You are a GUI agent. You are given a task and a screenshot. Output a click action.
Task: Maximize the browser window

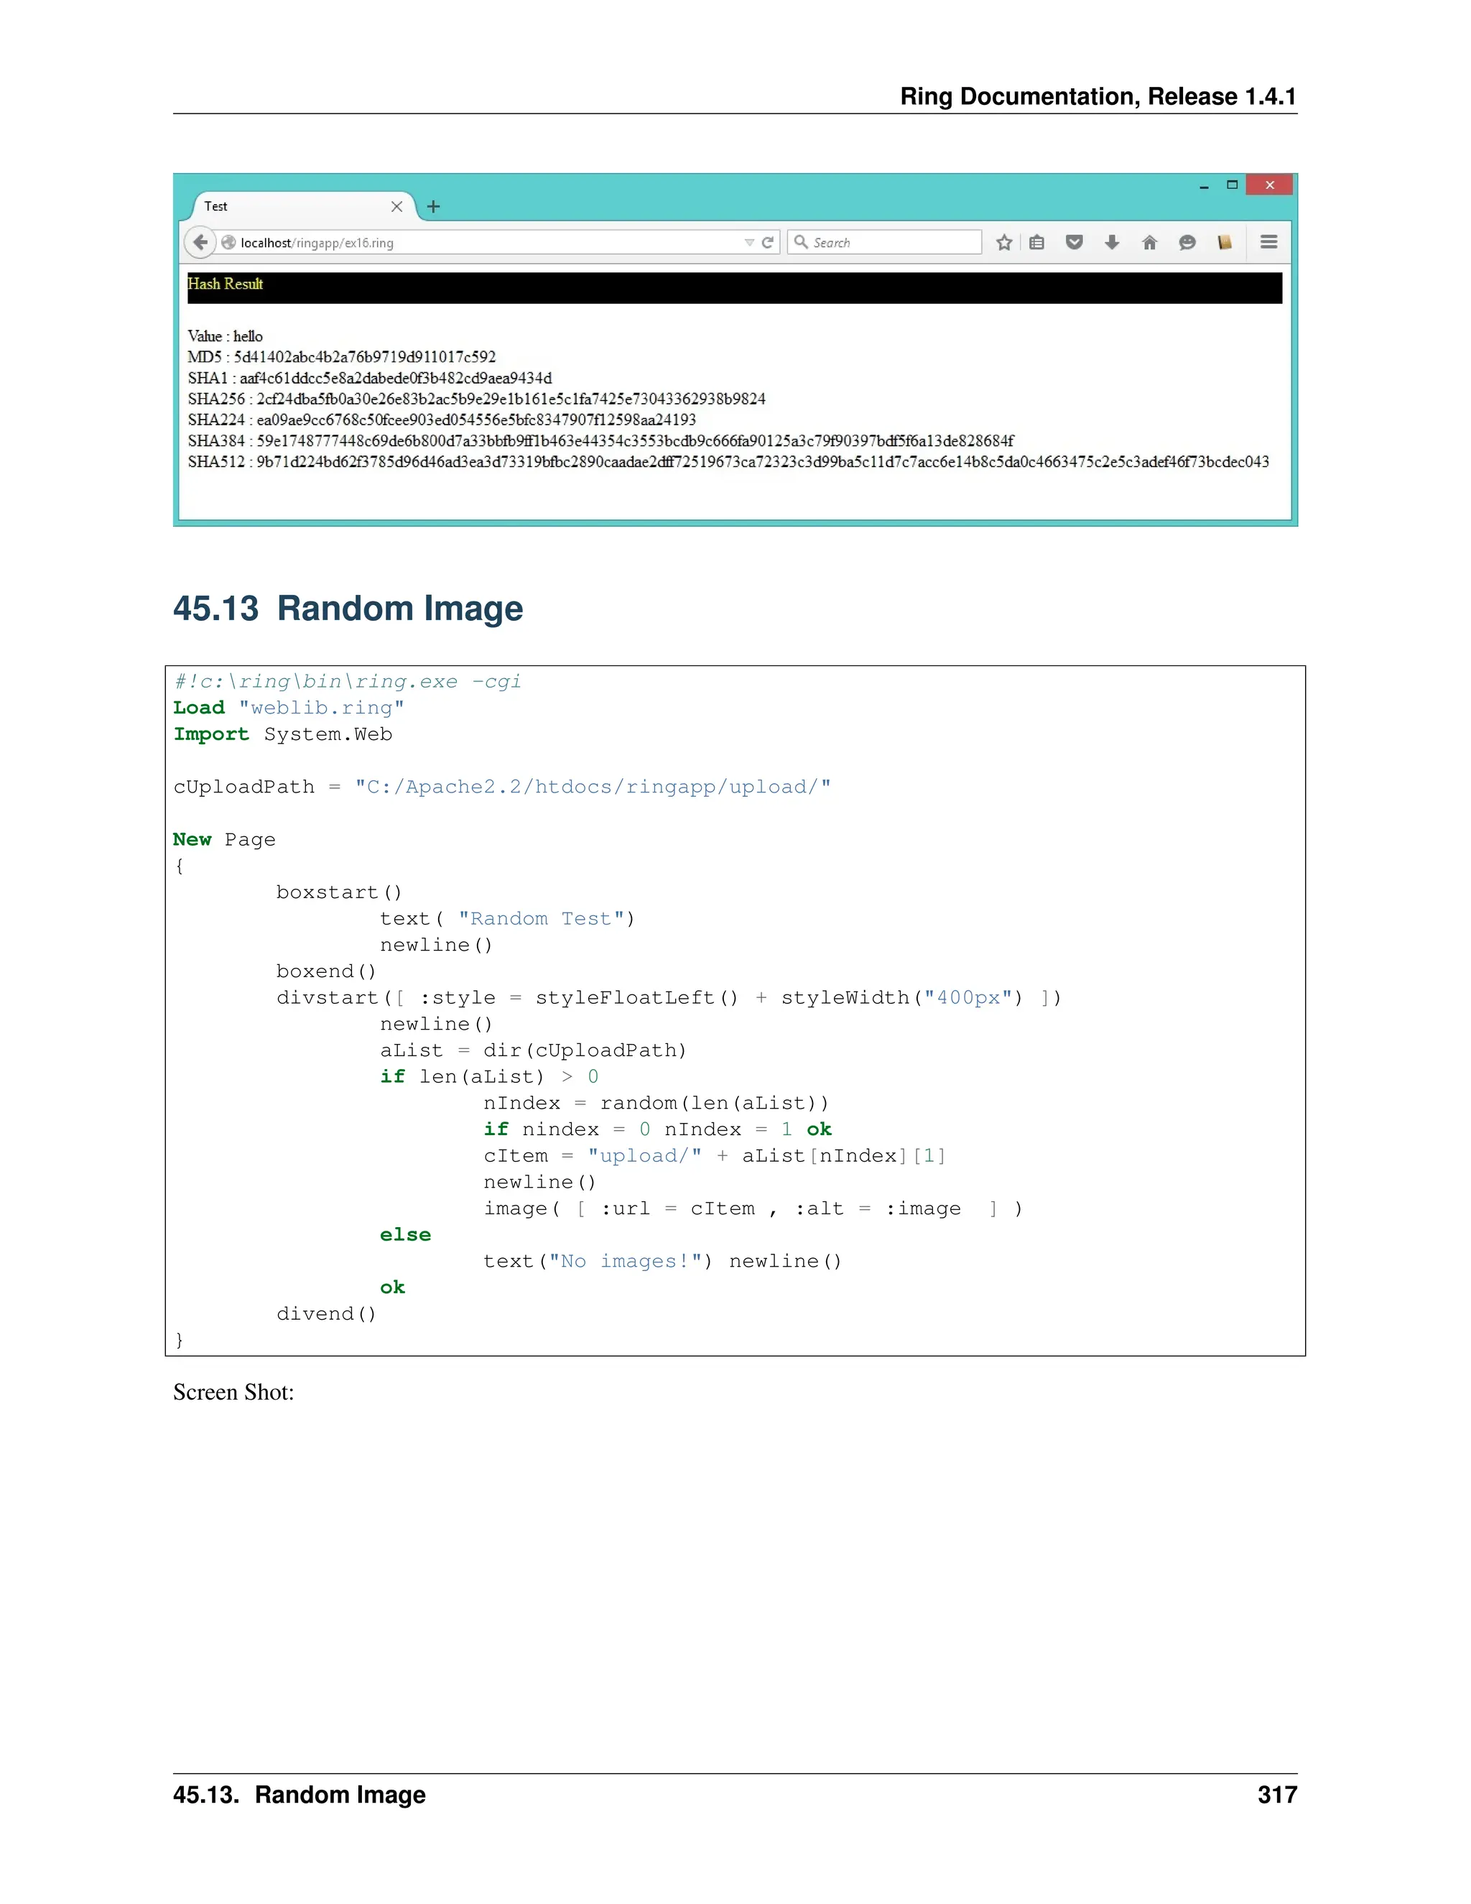click(1233, 185)
